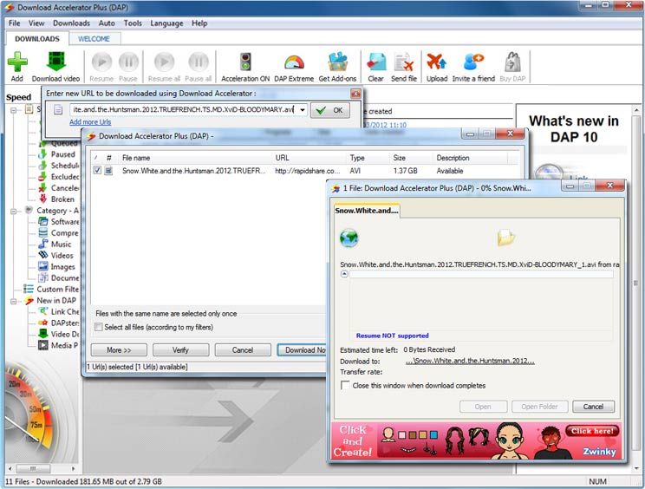The height and width of the screenshot is (489, 645).
Task: Click the Verify button
Action: pos(180,350)
